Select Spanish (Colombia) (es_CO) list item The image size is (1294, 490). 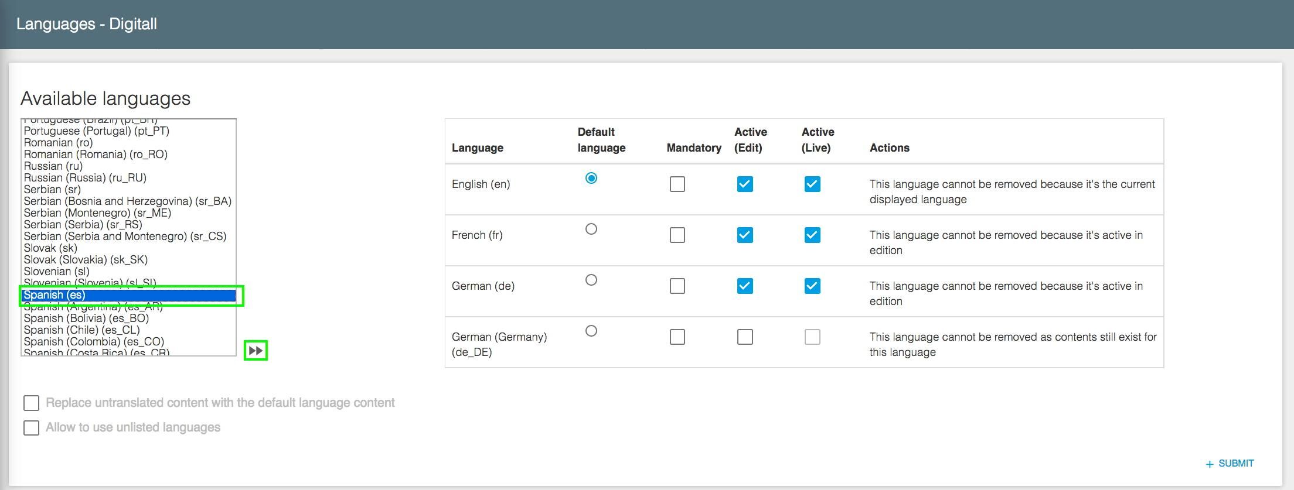[x=129, y=342]
